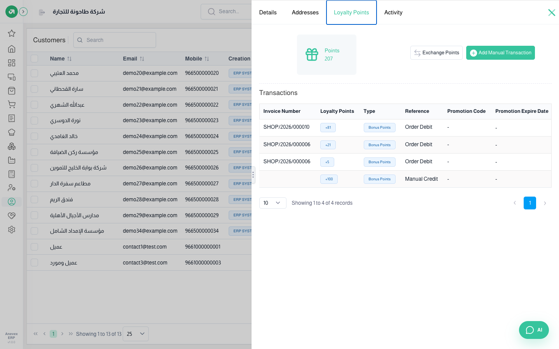Sort customers by Mobile column
559x349 pixels.
197,59
